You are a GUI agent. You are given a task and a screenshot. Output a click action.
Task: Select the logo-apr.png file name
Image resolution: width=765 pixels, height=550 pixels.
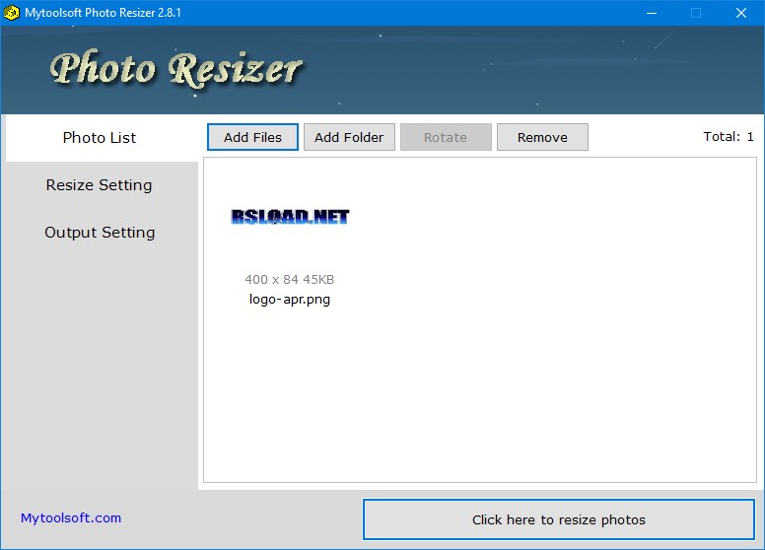(x=290, y=299)
